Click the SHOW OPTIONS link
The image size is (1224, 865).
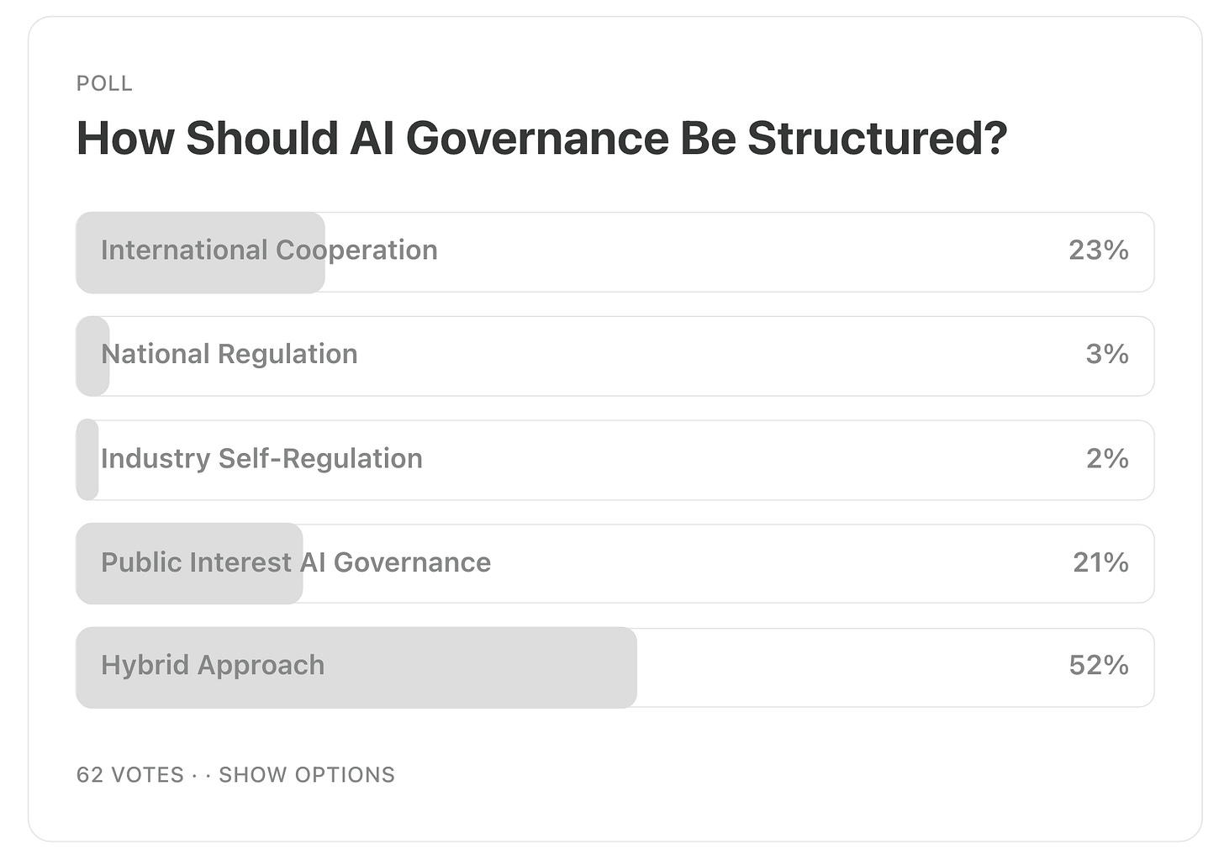pos(307,774)
